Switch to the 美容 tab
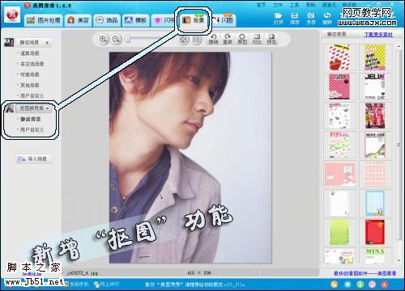This screenshot has width=405, height=291. coord(78,20)
